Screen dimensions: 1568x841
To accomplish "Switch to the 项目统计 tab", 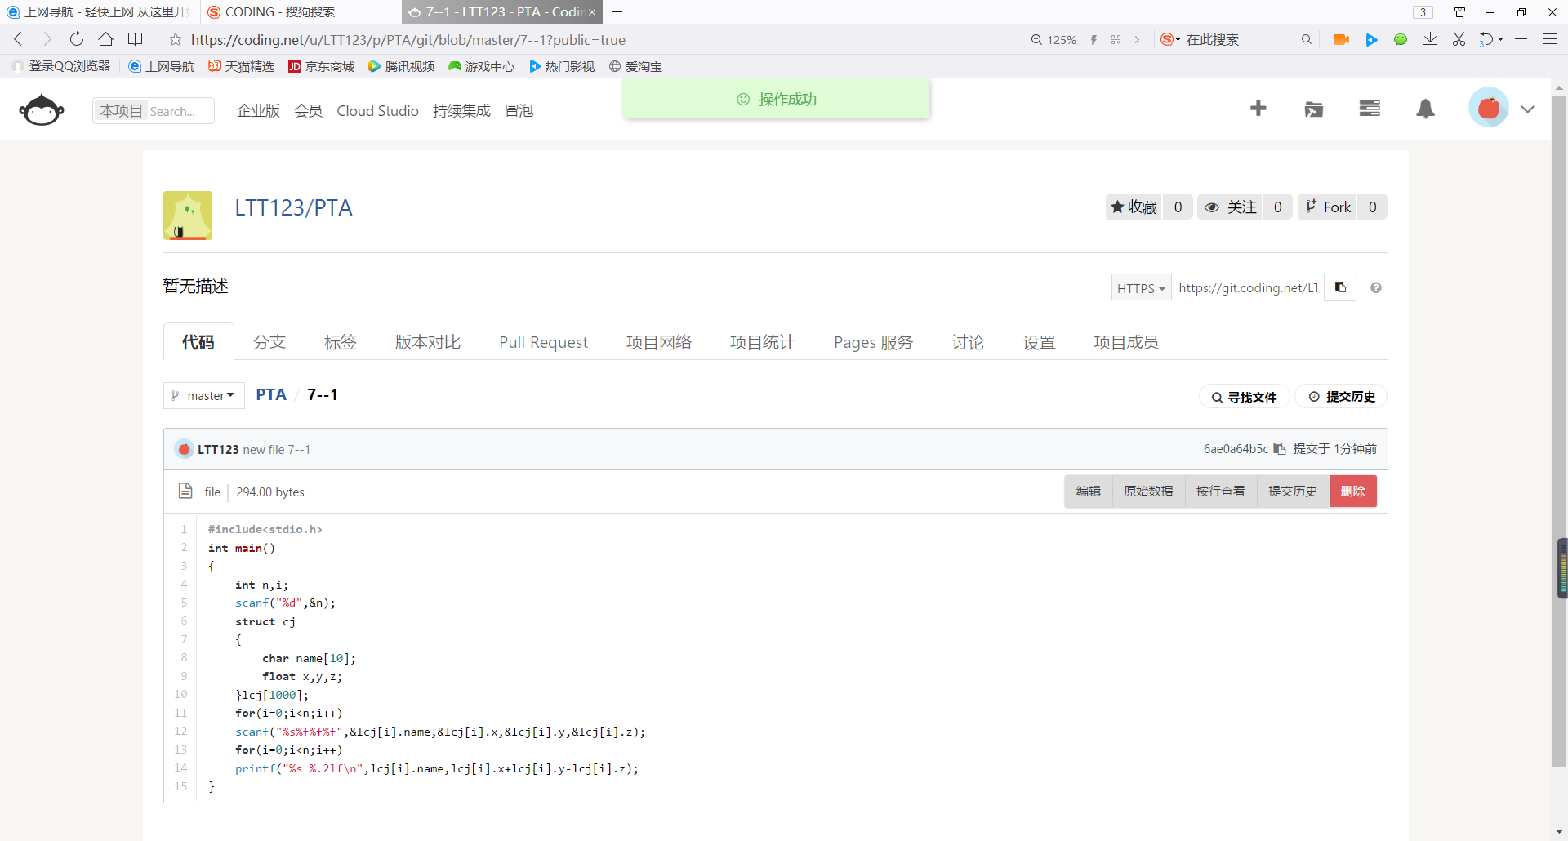I will tap(763, 342).
